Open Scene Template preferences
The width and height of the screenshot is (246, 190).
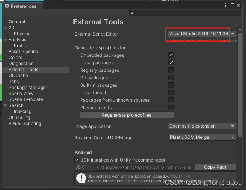[x=26, y=99]
